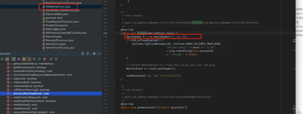Screen dimensions: 303x114
Task: Click sendResponse call at line 721
Action: (x=154, y=76)
